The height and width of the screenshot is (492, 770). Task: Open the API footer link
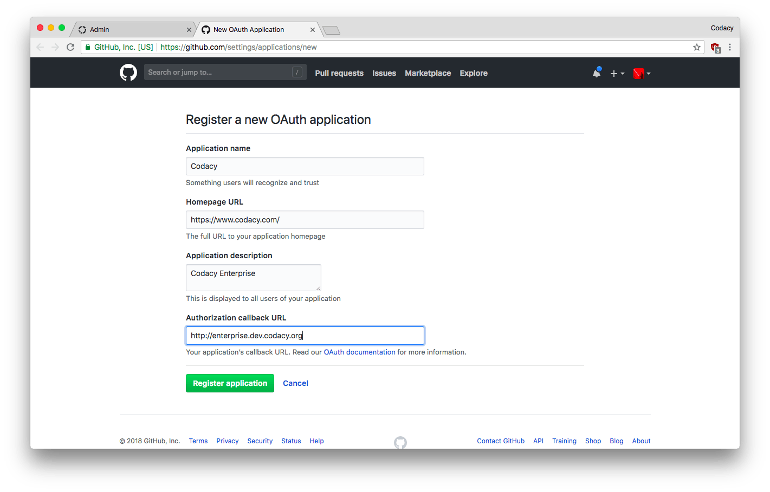click(538, 441)
